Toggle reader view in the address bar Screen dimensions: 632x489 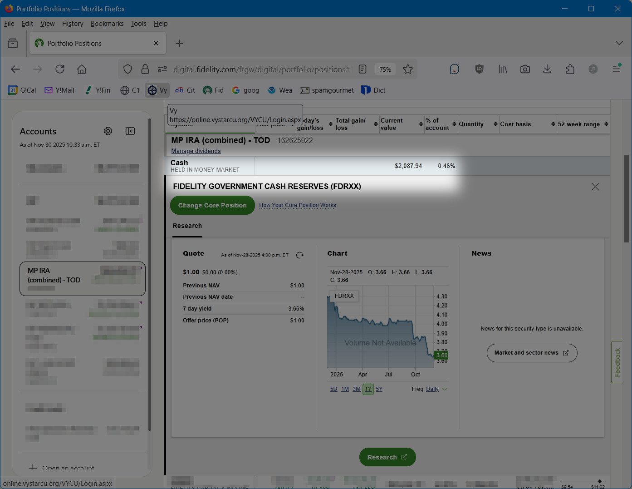[363, 69]
